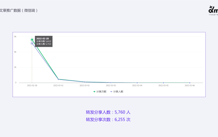218x137 pixels.
Task: Click the 2022-03-03 axis date label
Action: click(111, 86)
